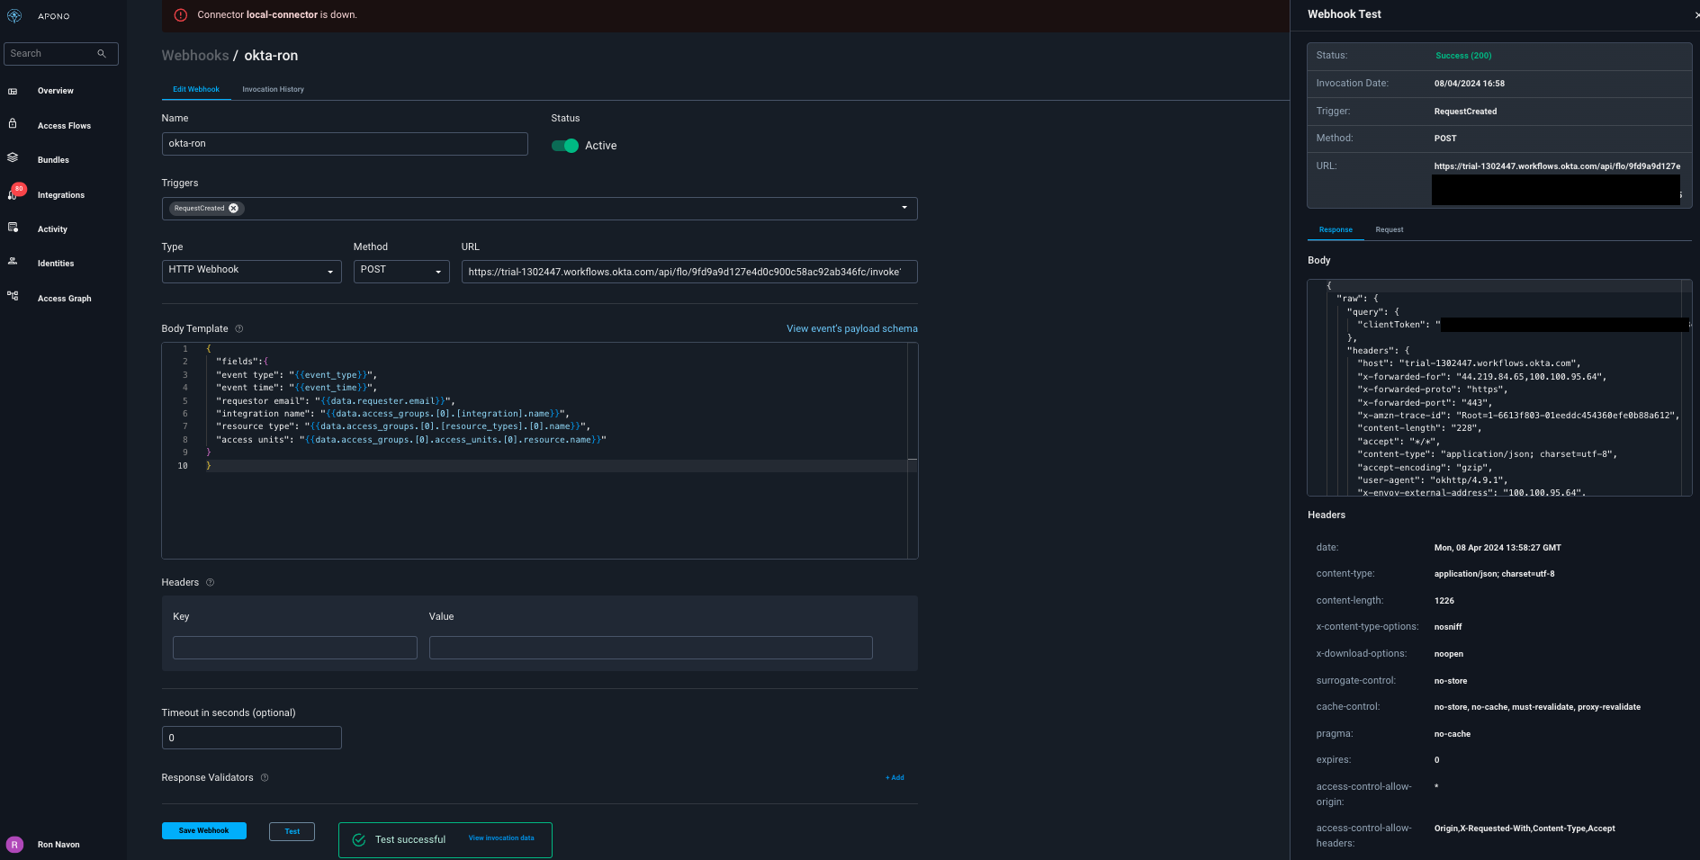Open the POST method dropdown
1700x860 pixels.
[437, 272]
